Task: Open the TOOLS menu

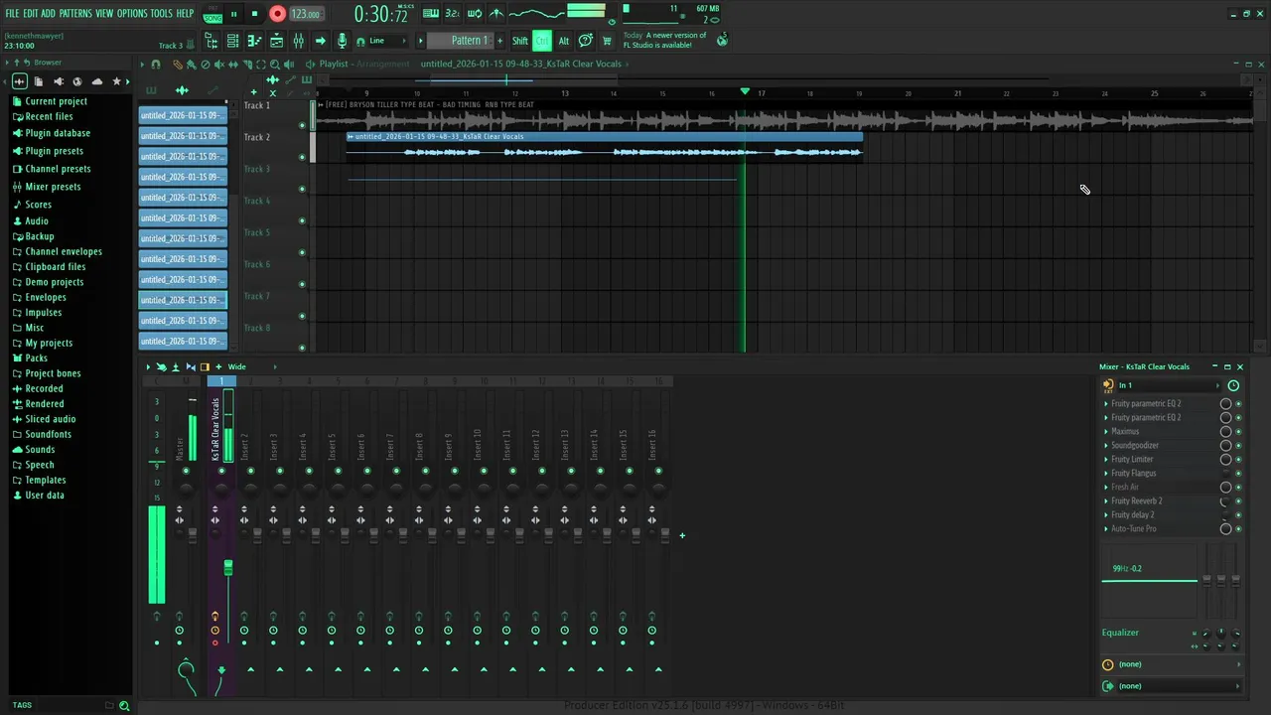Action: (161, 14)
